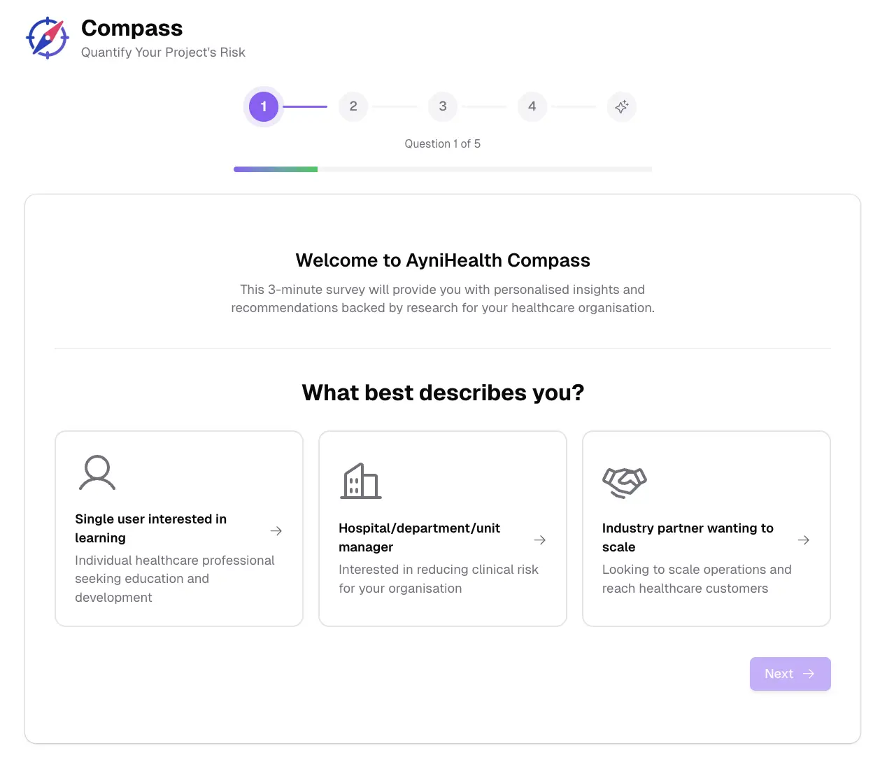Select the handshake icon for industry partner
This screenshot has width=887, height=767.
tap(625, 482)
